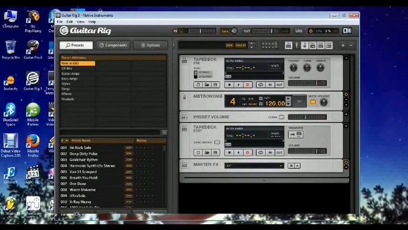Viewport: 408px width, 230px height.
Task: Open the metronome sound dropdown
Action: 261,103
